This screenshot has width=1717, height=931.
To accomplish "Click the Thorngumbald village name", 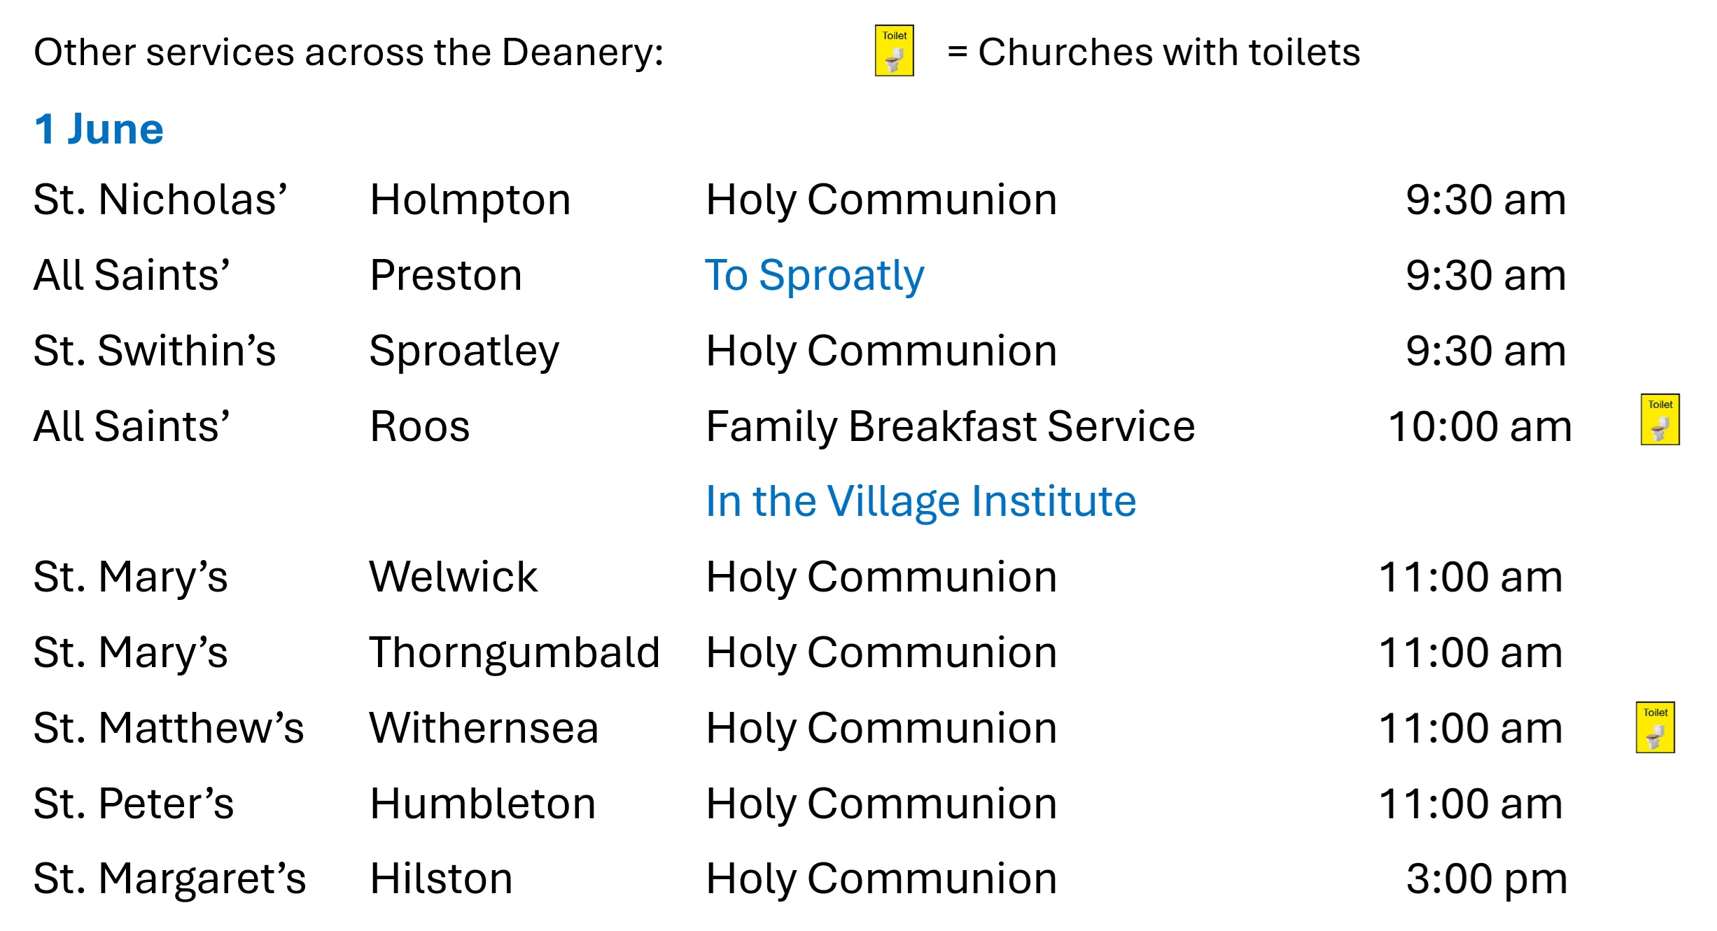I will [514, 654].
